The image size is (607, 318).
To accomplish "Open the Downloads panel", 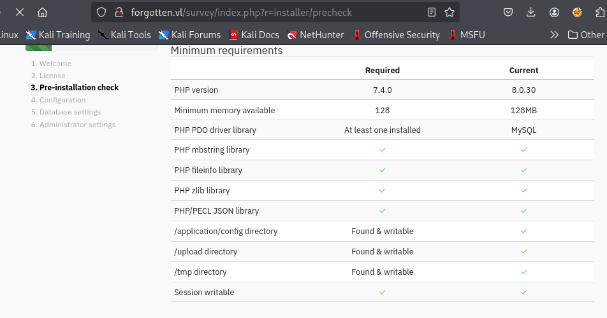I will 531,12.
